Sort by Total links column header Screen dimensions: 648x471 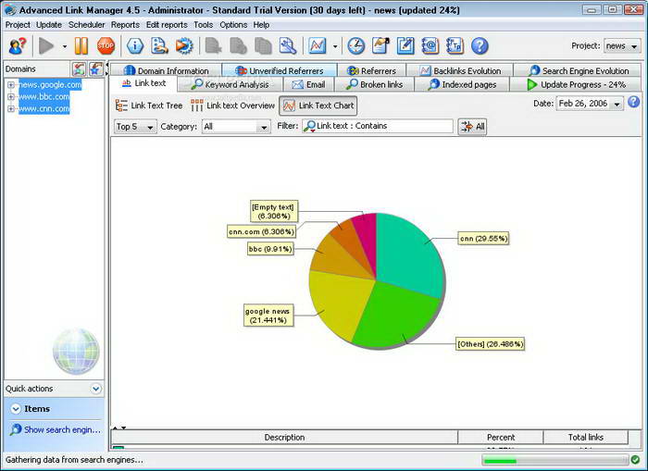(586, 437)
